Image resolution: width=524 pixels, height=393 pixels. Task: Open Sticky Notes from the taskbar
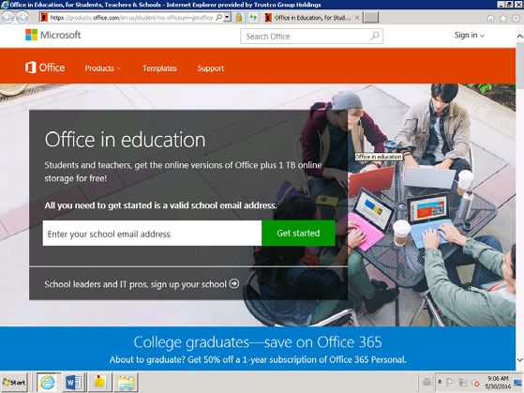click(x=99, y=382)
